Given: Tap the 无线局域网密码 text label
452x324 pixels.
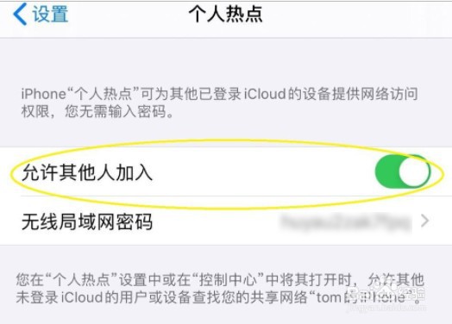Looking at the screenshot, I should tap(87, 222).
